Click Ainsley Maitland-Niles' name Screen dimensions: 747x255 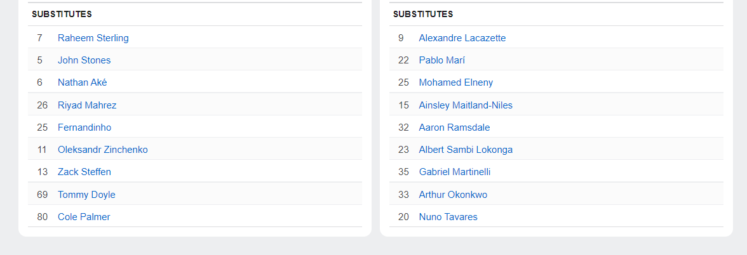pyautogui.click(x=465, y=105)
